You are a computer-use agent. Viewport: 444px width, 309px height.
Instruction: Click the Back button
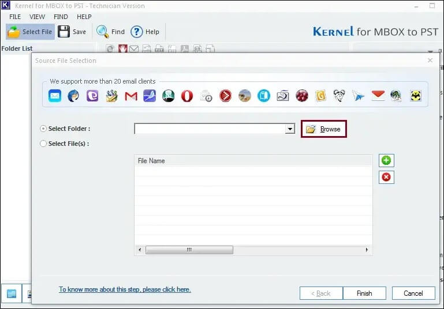[x=321, y=293]
